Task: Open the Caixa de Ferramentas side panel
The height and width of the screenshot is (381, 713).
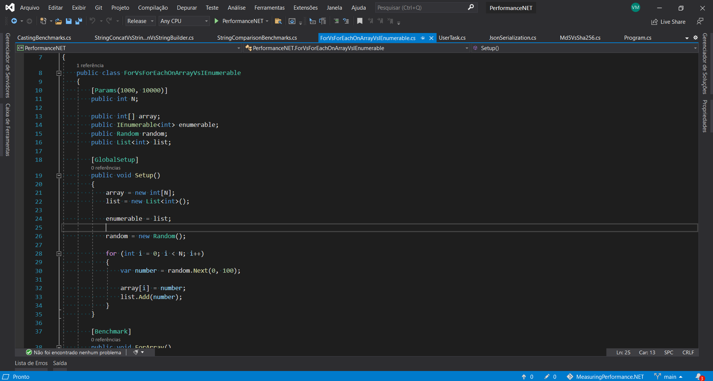Action: coord(7,130)
